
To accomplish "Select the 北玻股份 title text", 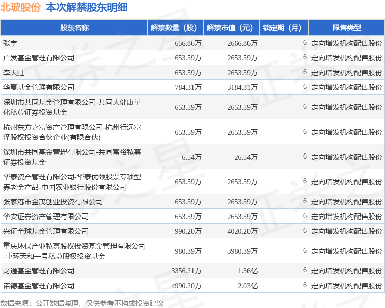I will 20,7.
